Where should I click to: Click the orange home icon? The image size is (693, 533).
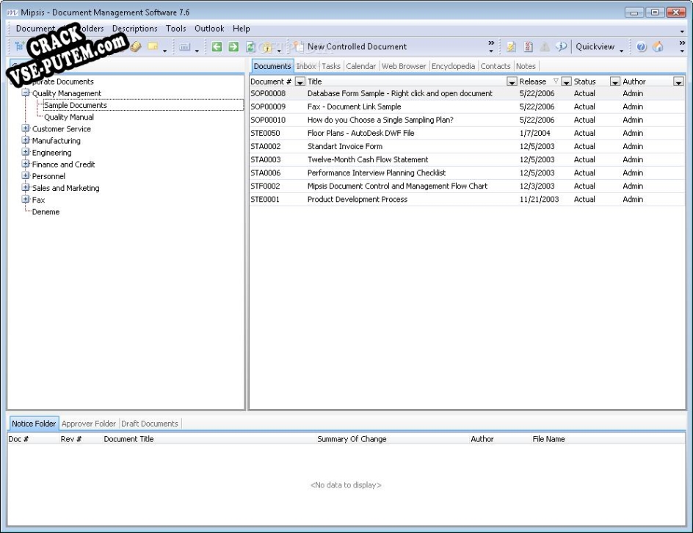[x=658, y=47]
